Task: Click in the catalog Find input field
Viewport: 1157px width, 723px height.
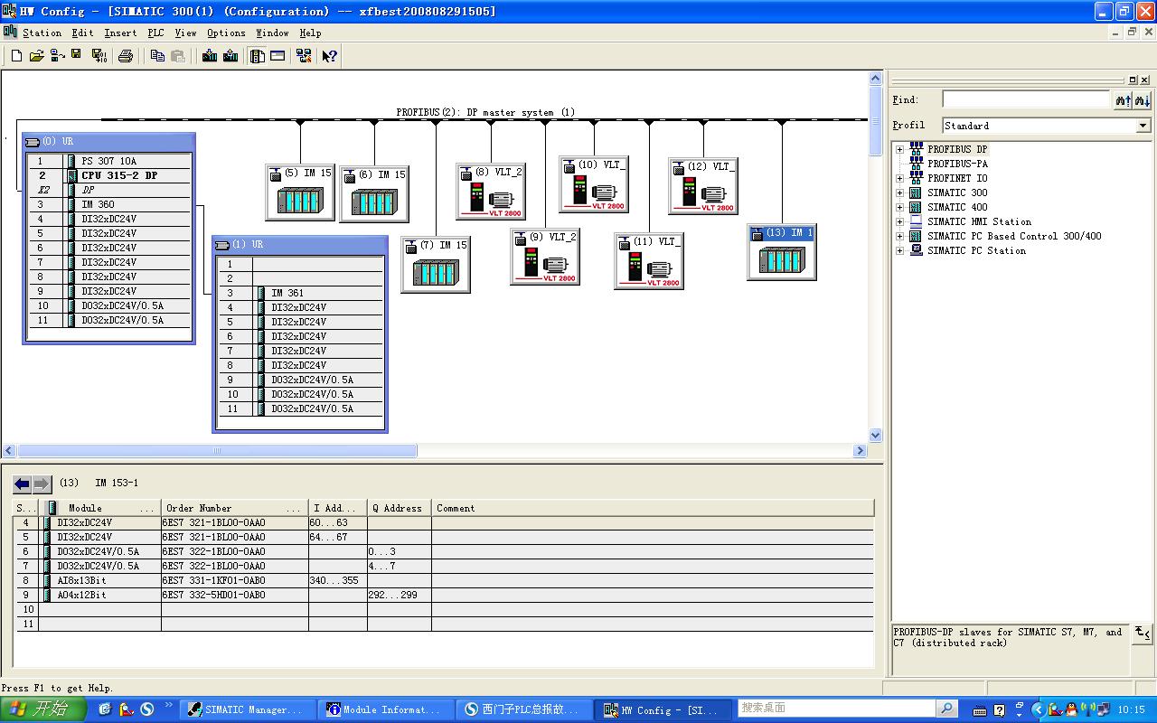Action: [x=1026, y=100]
